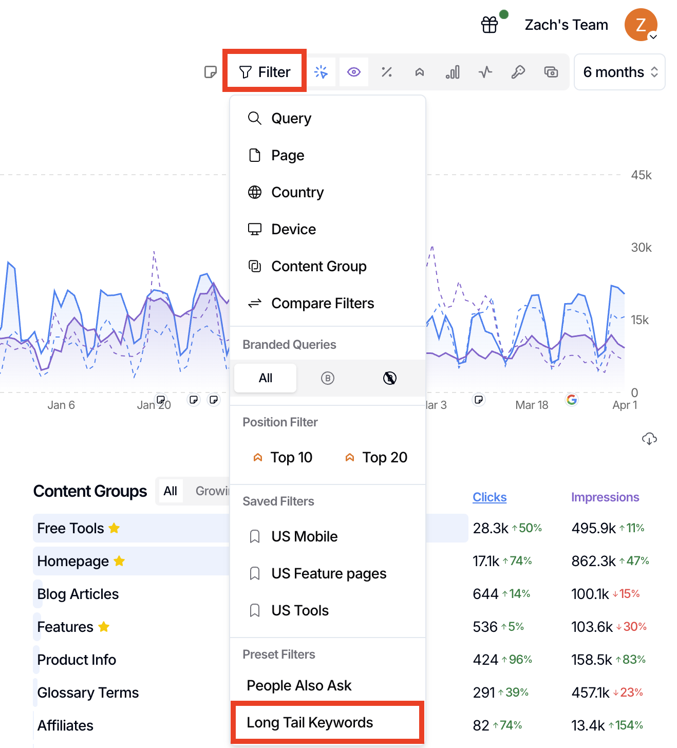Open the notes icon beside Filter
The image size is (677, 748).
click(x=210, y=72)
